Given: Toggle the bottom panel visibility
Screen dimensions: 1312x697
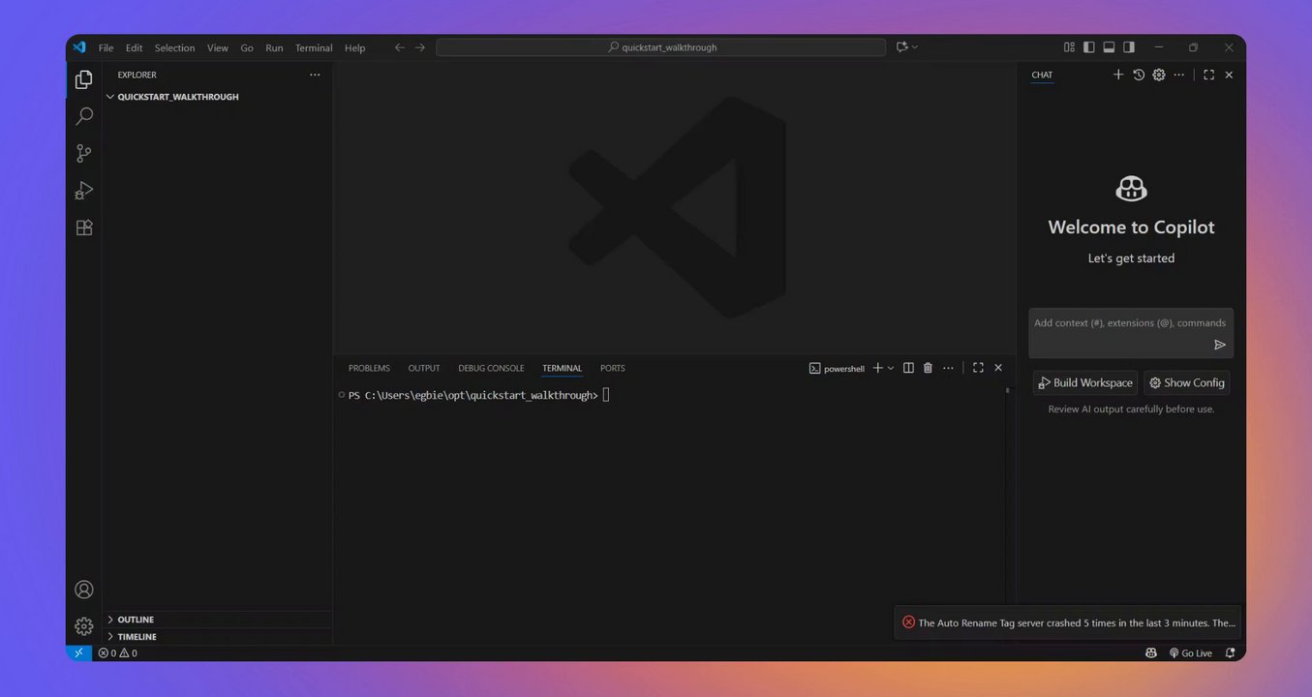Looking at the screenshot, I should 1109,47.
